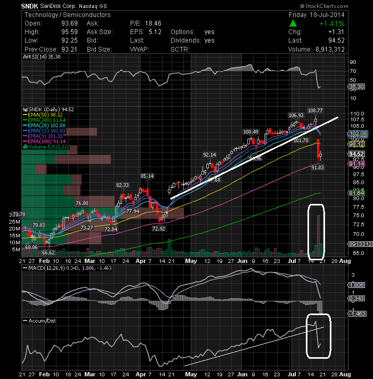Click the 76.80 price label
Screen dimensions: 373x379
[82, 203]
